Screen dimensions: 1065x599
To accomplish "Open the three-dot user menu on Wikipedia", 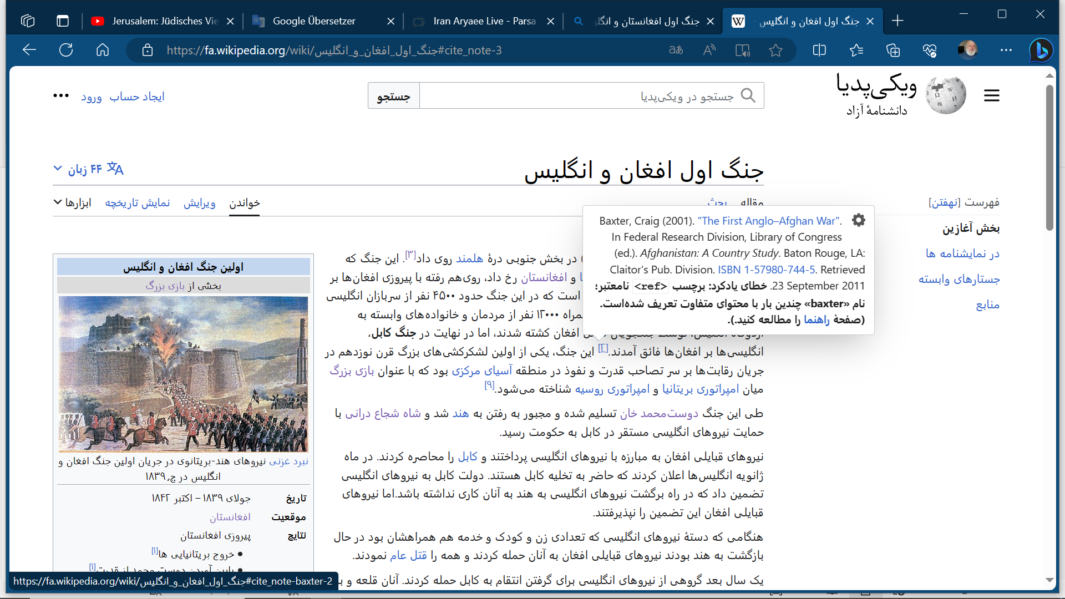I will click(x=61, y=96).
